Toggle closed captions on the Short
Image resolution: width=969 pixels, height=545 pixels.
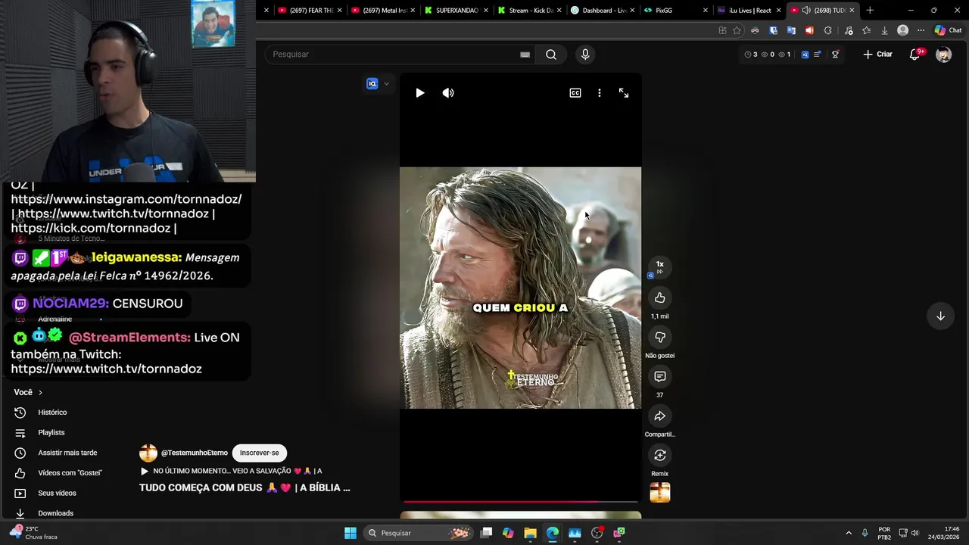pos(575,93)
